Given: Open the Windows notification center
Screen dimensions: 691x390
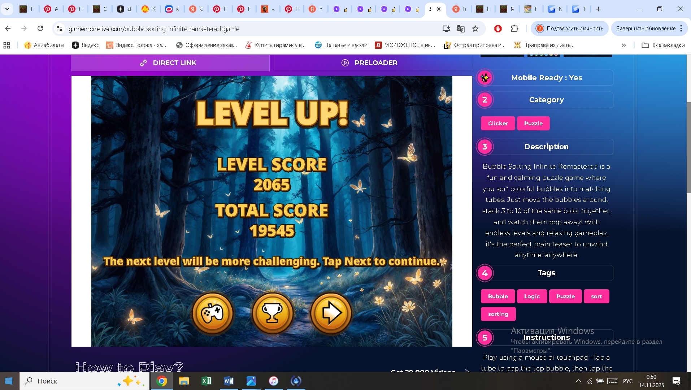Looking at the screenshot, I should point(677,381).
